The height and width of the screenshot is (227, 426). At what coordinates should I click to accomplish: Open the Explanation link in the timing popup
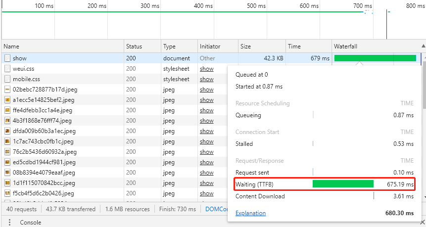[x=250, y=213]
